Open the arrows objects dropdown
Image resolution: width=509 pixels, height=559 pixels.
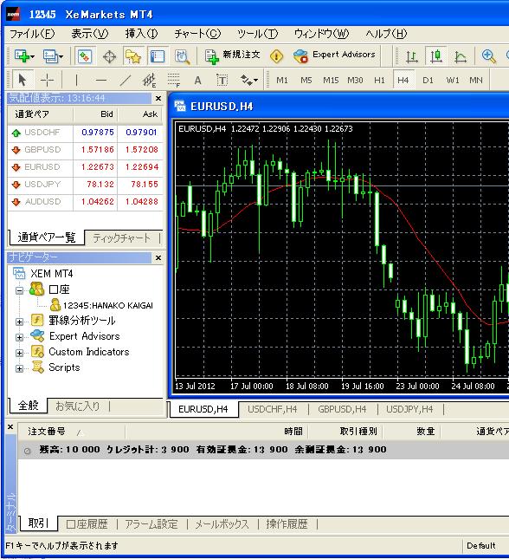click(248, 81)
